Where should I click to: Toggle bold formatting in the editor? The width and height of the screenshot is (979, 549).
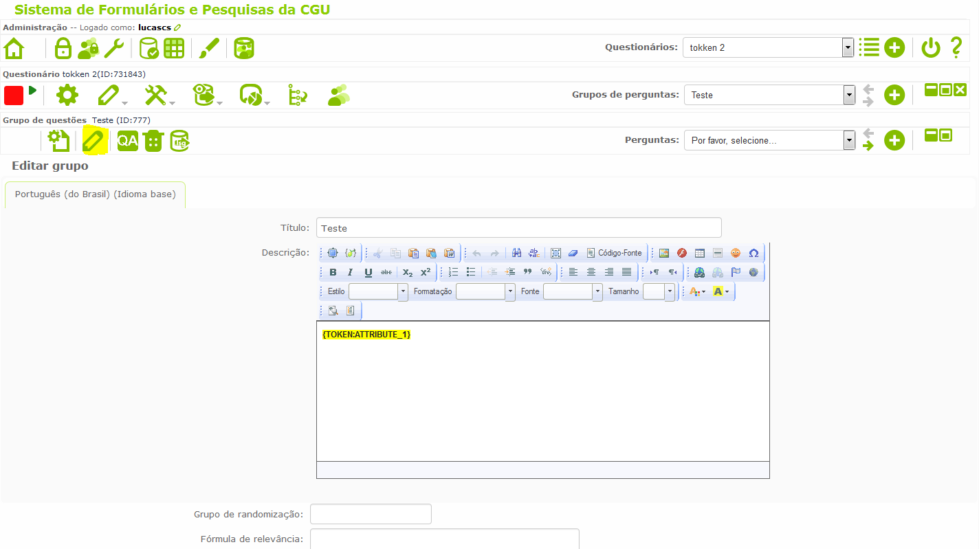pyautogui.click(x=333, y=272)
